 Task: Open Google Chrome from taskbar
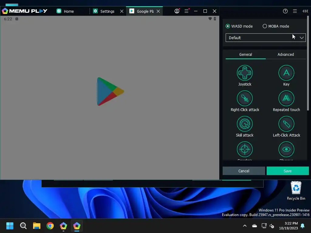point(50,226)
